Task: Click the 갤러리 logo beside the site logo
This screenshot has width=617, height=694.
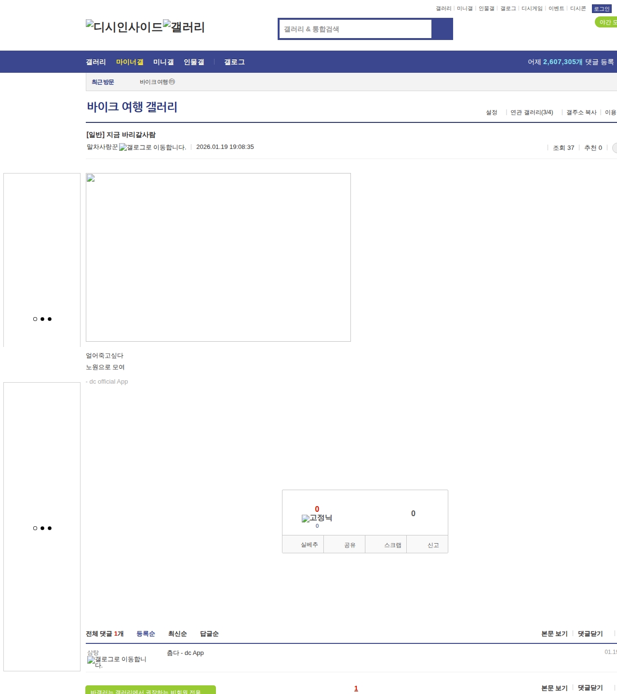Action: coord(184,27)
